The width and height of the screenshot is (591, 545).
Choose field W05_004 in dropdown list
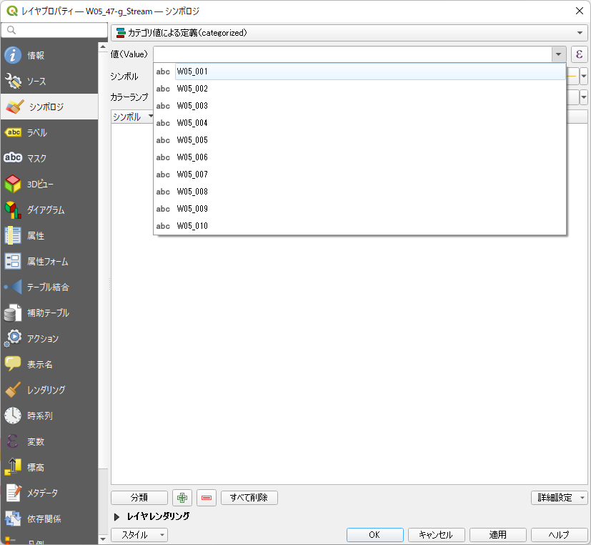(x=192, y=123)
